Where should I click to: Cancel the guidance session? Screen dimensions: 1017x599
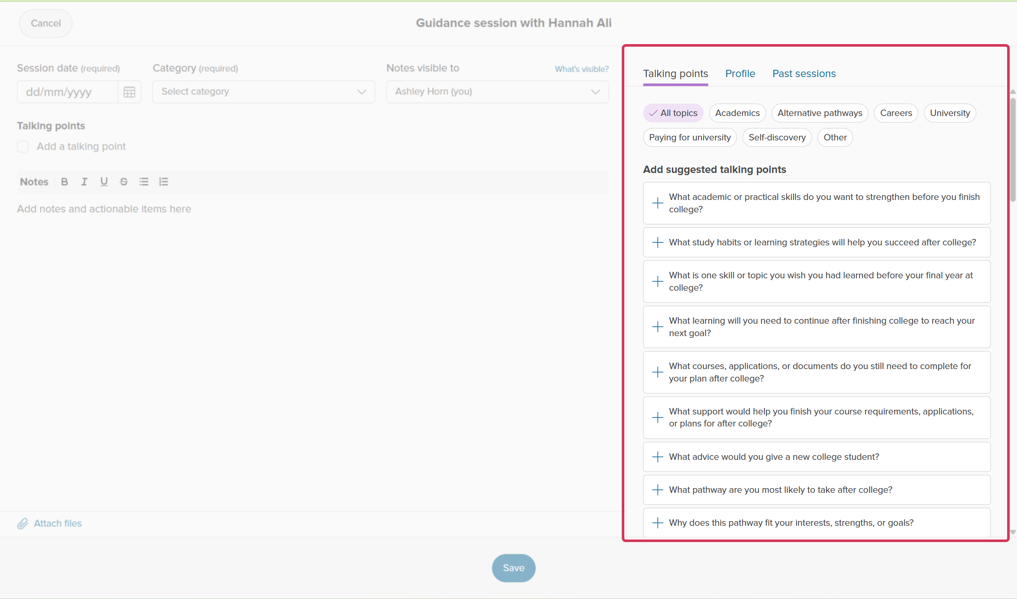click(46, 23)
